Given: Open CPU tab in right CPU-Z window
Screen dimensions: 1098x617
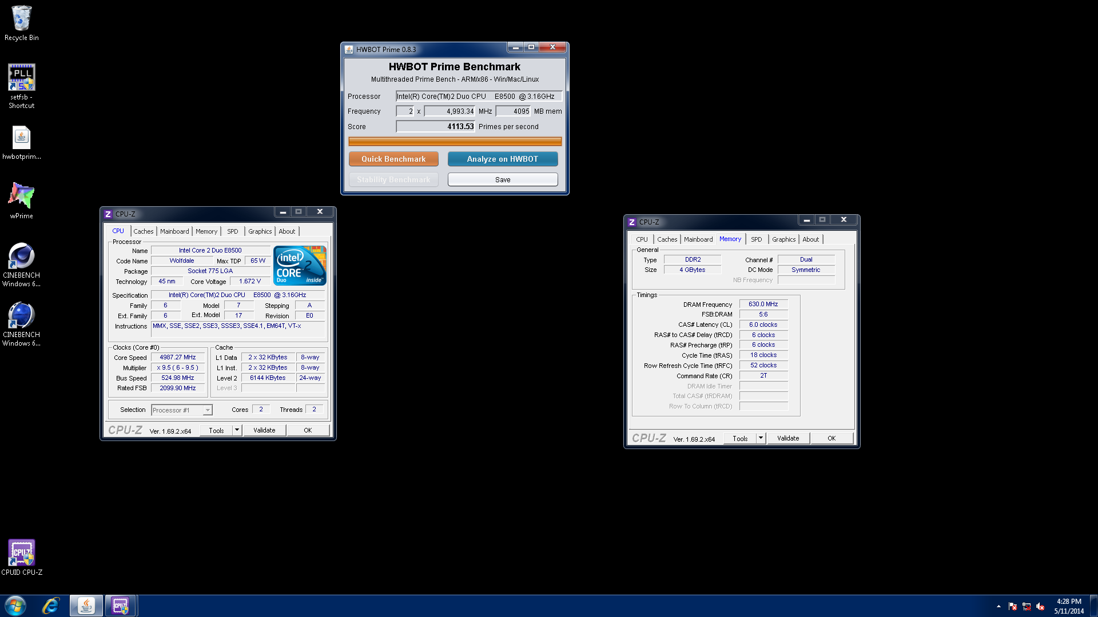Looking at the screenshot, I should 642,239.
